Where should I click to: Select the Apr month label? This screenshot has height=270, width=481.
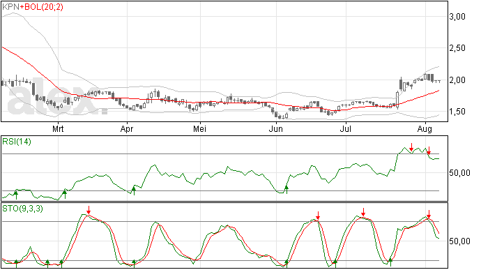[x=127, y=129]
